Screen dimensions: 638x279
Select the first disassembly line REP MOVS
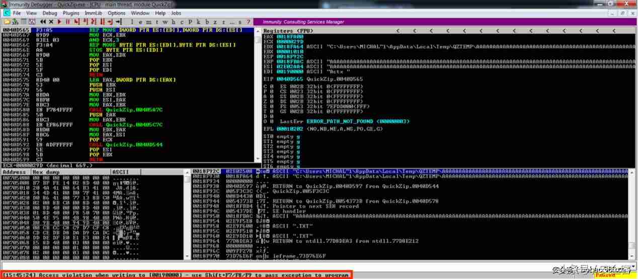[x=127, y=30]
